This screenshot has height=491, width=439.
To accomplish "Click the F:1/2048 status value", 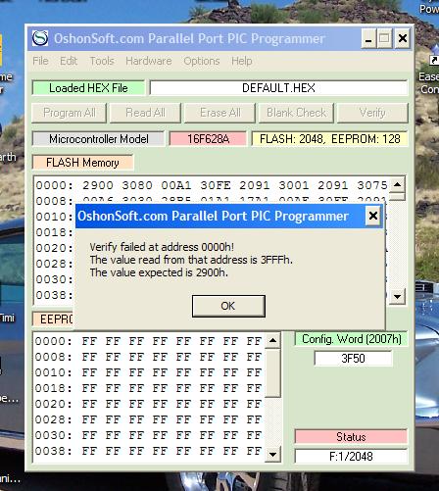I will [351, 456].
